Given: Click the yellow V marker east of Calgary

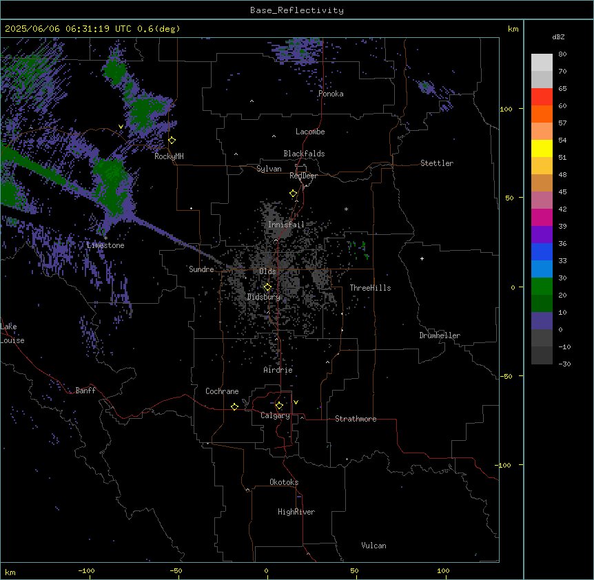Looking at the screenshot, I should click(x=296, y=402).
